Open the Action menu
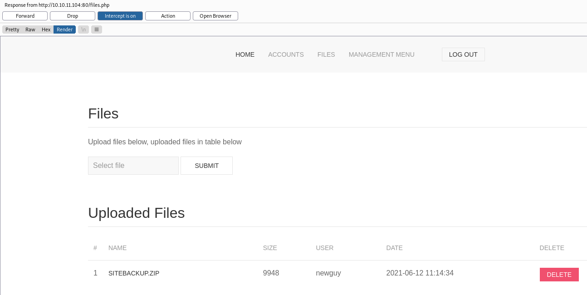 pyautogui.click(x=168, y=15)
